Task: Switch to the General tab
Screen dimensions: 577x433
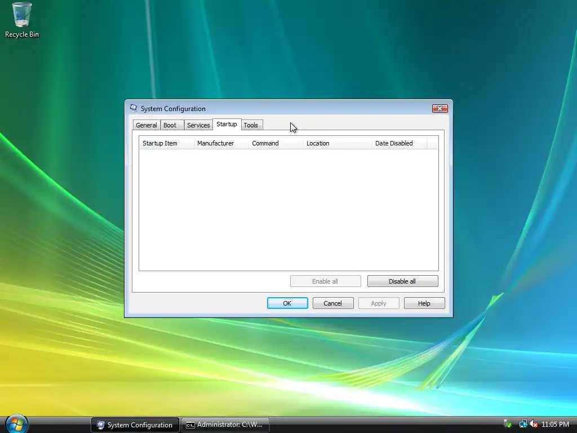Action: click(147, 125)
